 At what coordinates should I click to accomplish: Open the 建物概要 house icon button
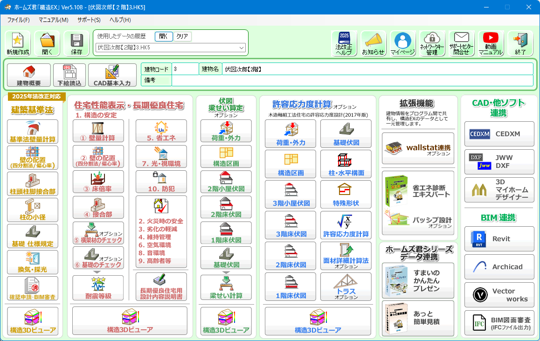click(29, 76)
